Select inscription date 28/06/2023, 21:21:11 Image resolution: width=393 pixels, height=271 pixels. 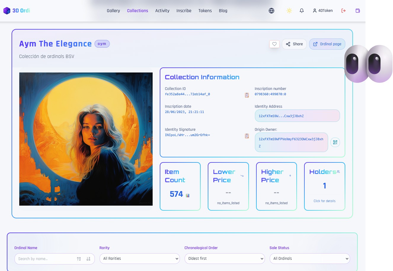[184, 112]
